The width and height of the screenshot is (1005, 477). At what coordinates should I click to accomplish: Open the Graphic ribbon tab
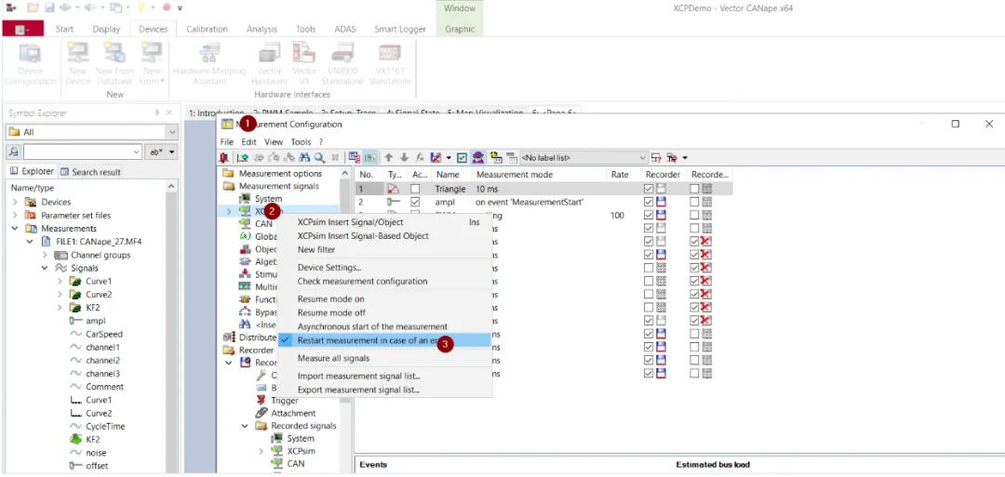click(x=460, y=29)
